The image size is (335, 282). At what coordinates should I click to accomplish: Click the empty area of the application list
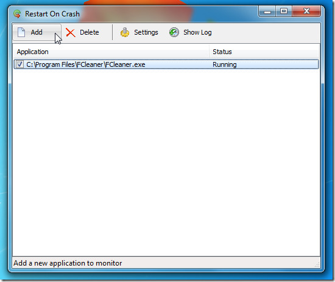[x=166, y=162]
